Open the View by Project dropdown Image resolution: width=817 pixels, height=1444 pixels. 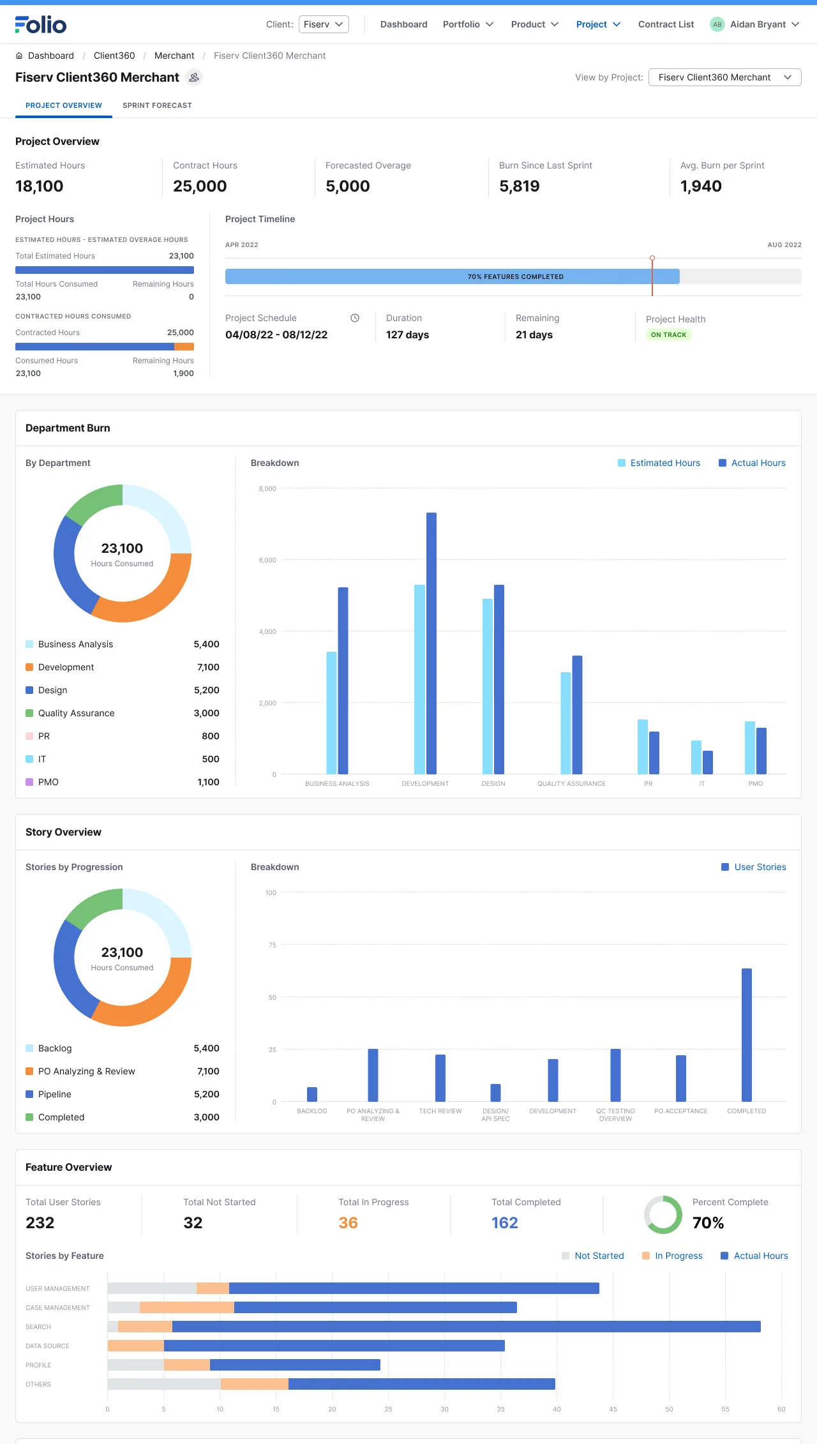pyautogui.click(x=725, y=77)
